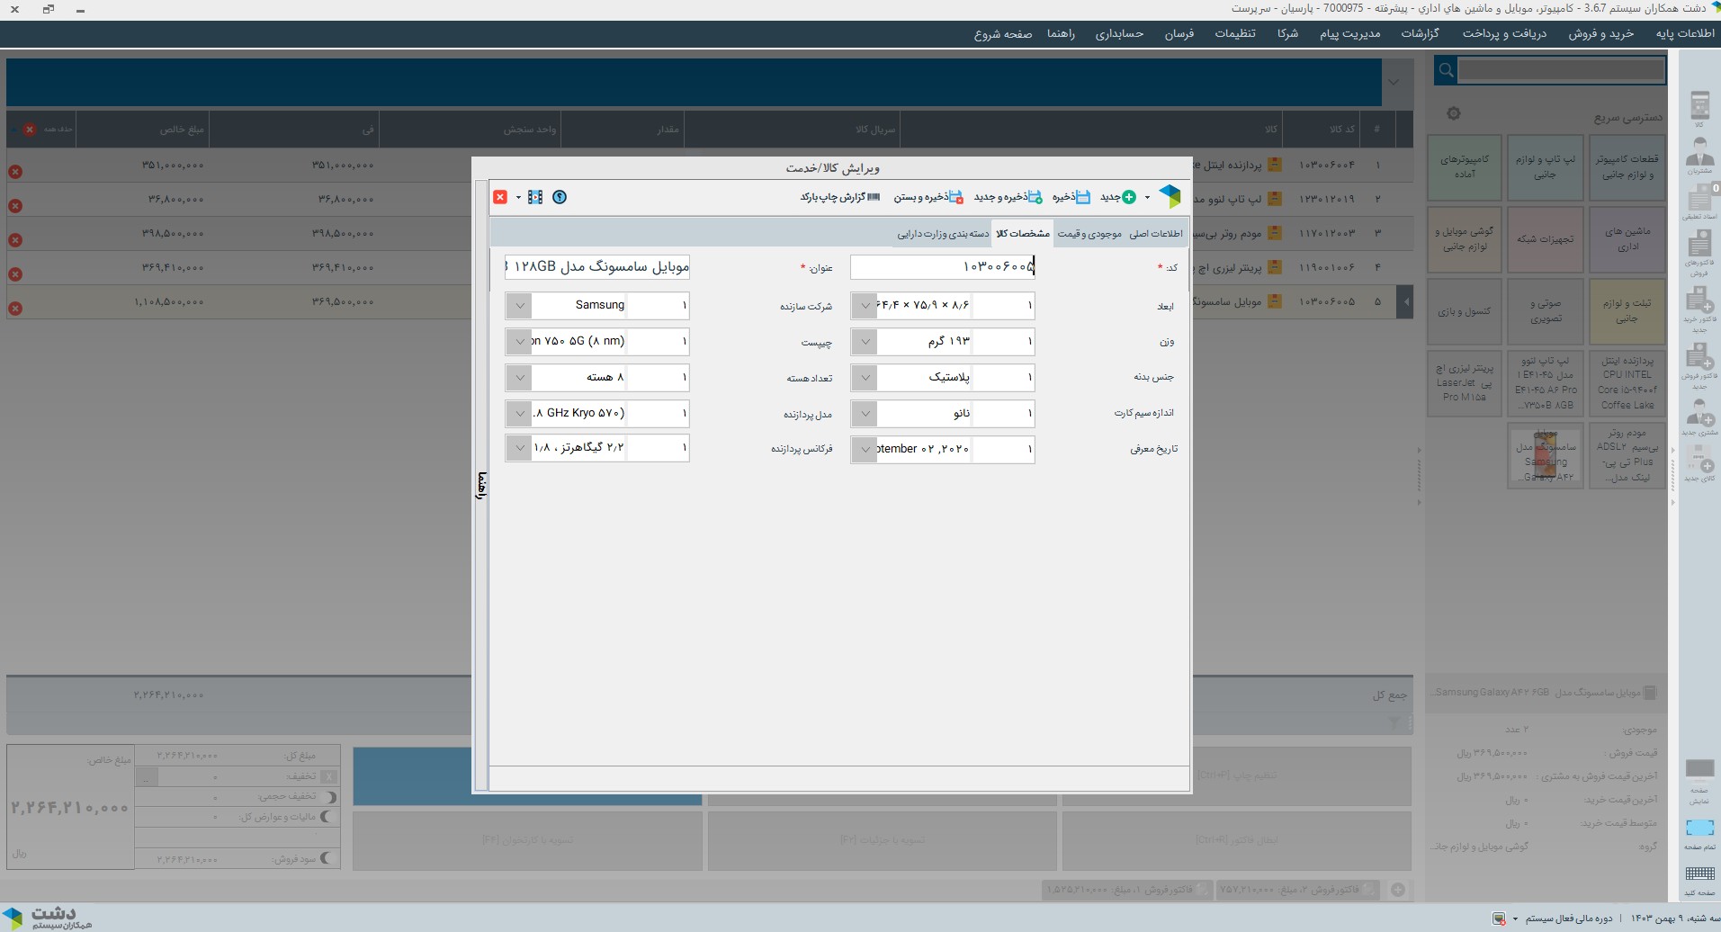The image size is (1721, 932).
Task: Select لپ تاپ و لوازم جانبی quick tile
Action: (x=1546, y=166)
